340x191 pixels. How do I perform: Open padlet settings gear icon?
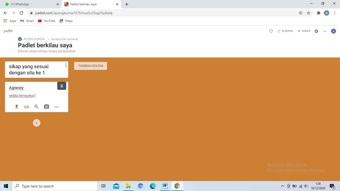coord(316,31)
